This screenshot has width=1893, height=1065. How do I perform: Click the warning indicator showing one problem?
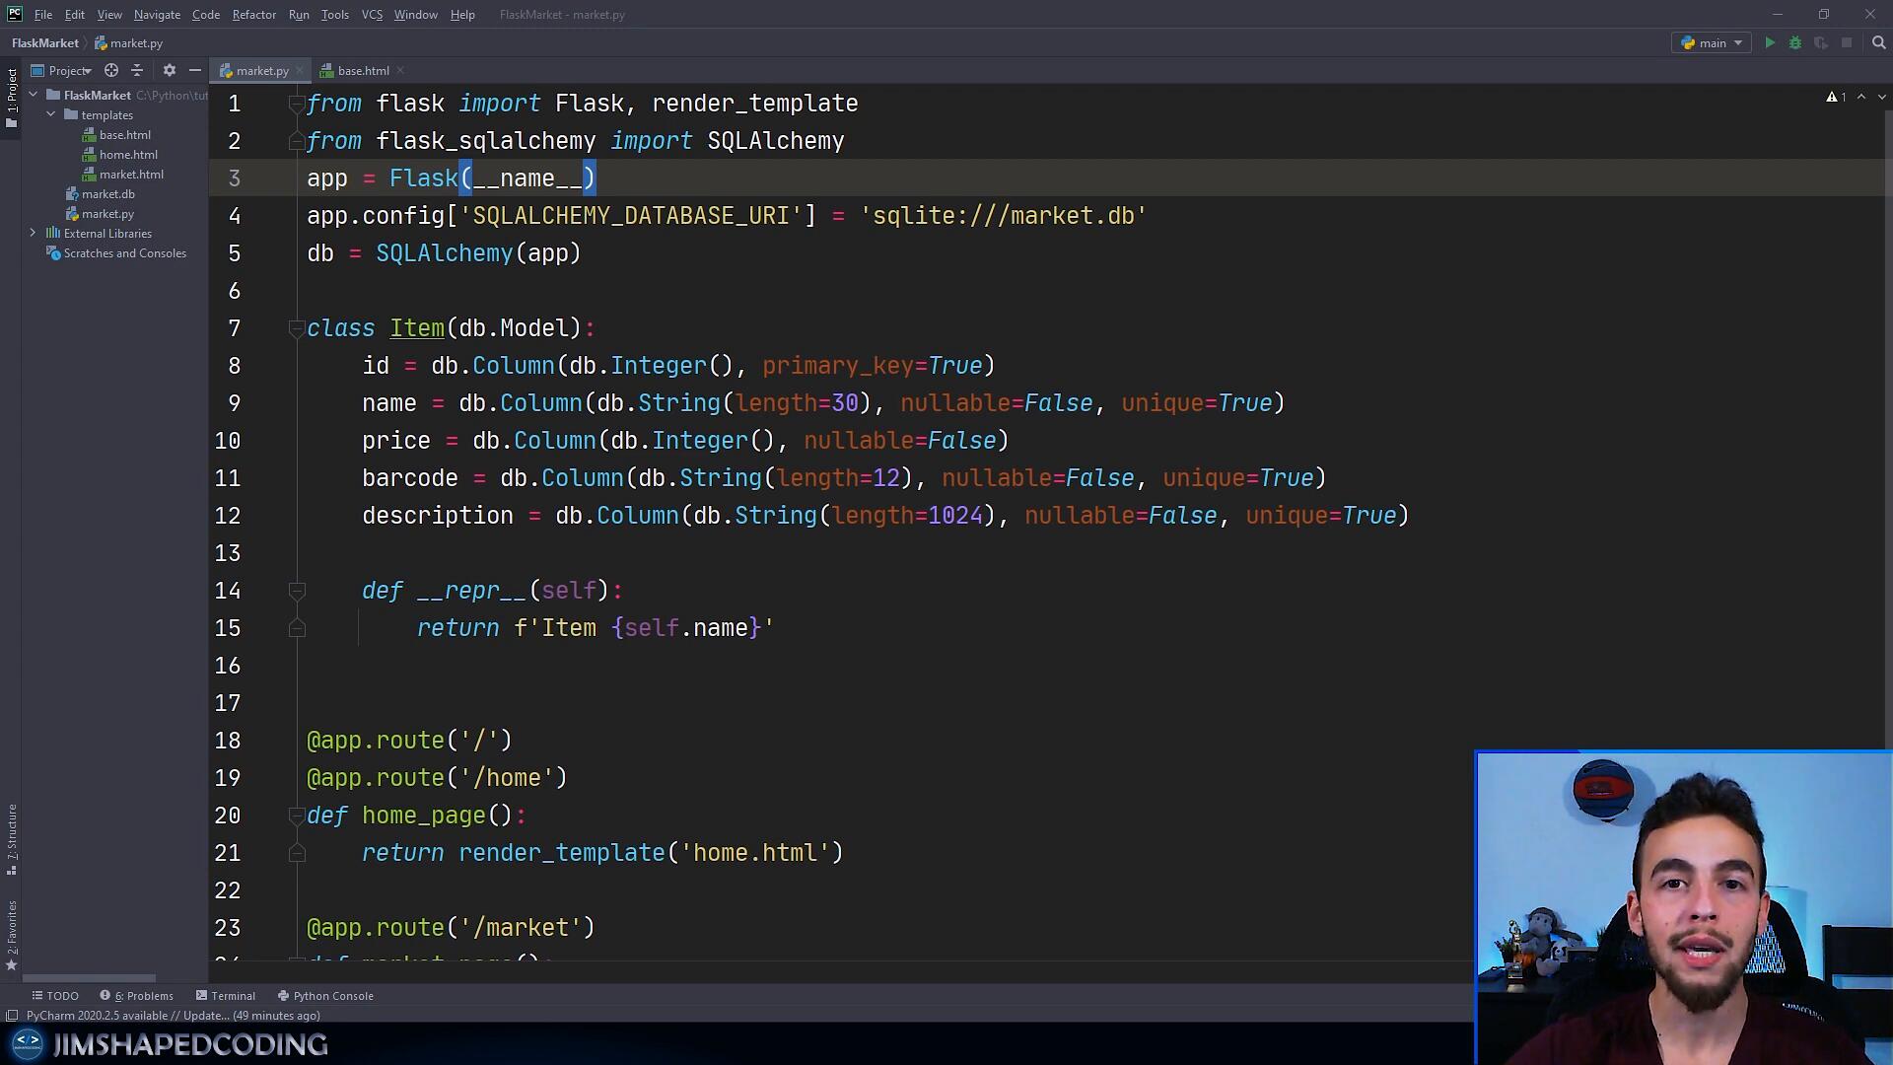point(1836,97)
